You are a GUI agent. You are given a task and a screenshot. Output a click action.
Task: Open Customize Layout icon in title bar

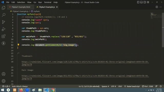tap(148, 2)
